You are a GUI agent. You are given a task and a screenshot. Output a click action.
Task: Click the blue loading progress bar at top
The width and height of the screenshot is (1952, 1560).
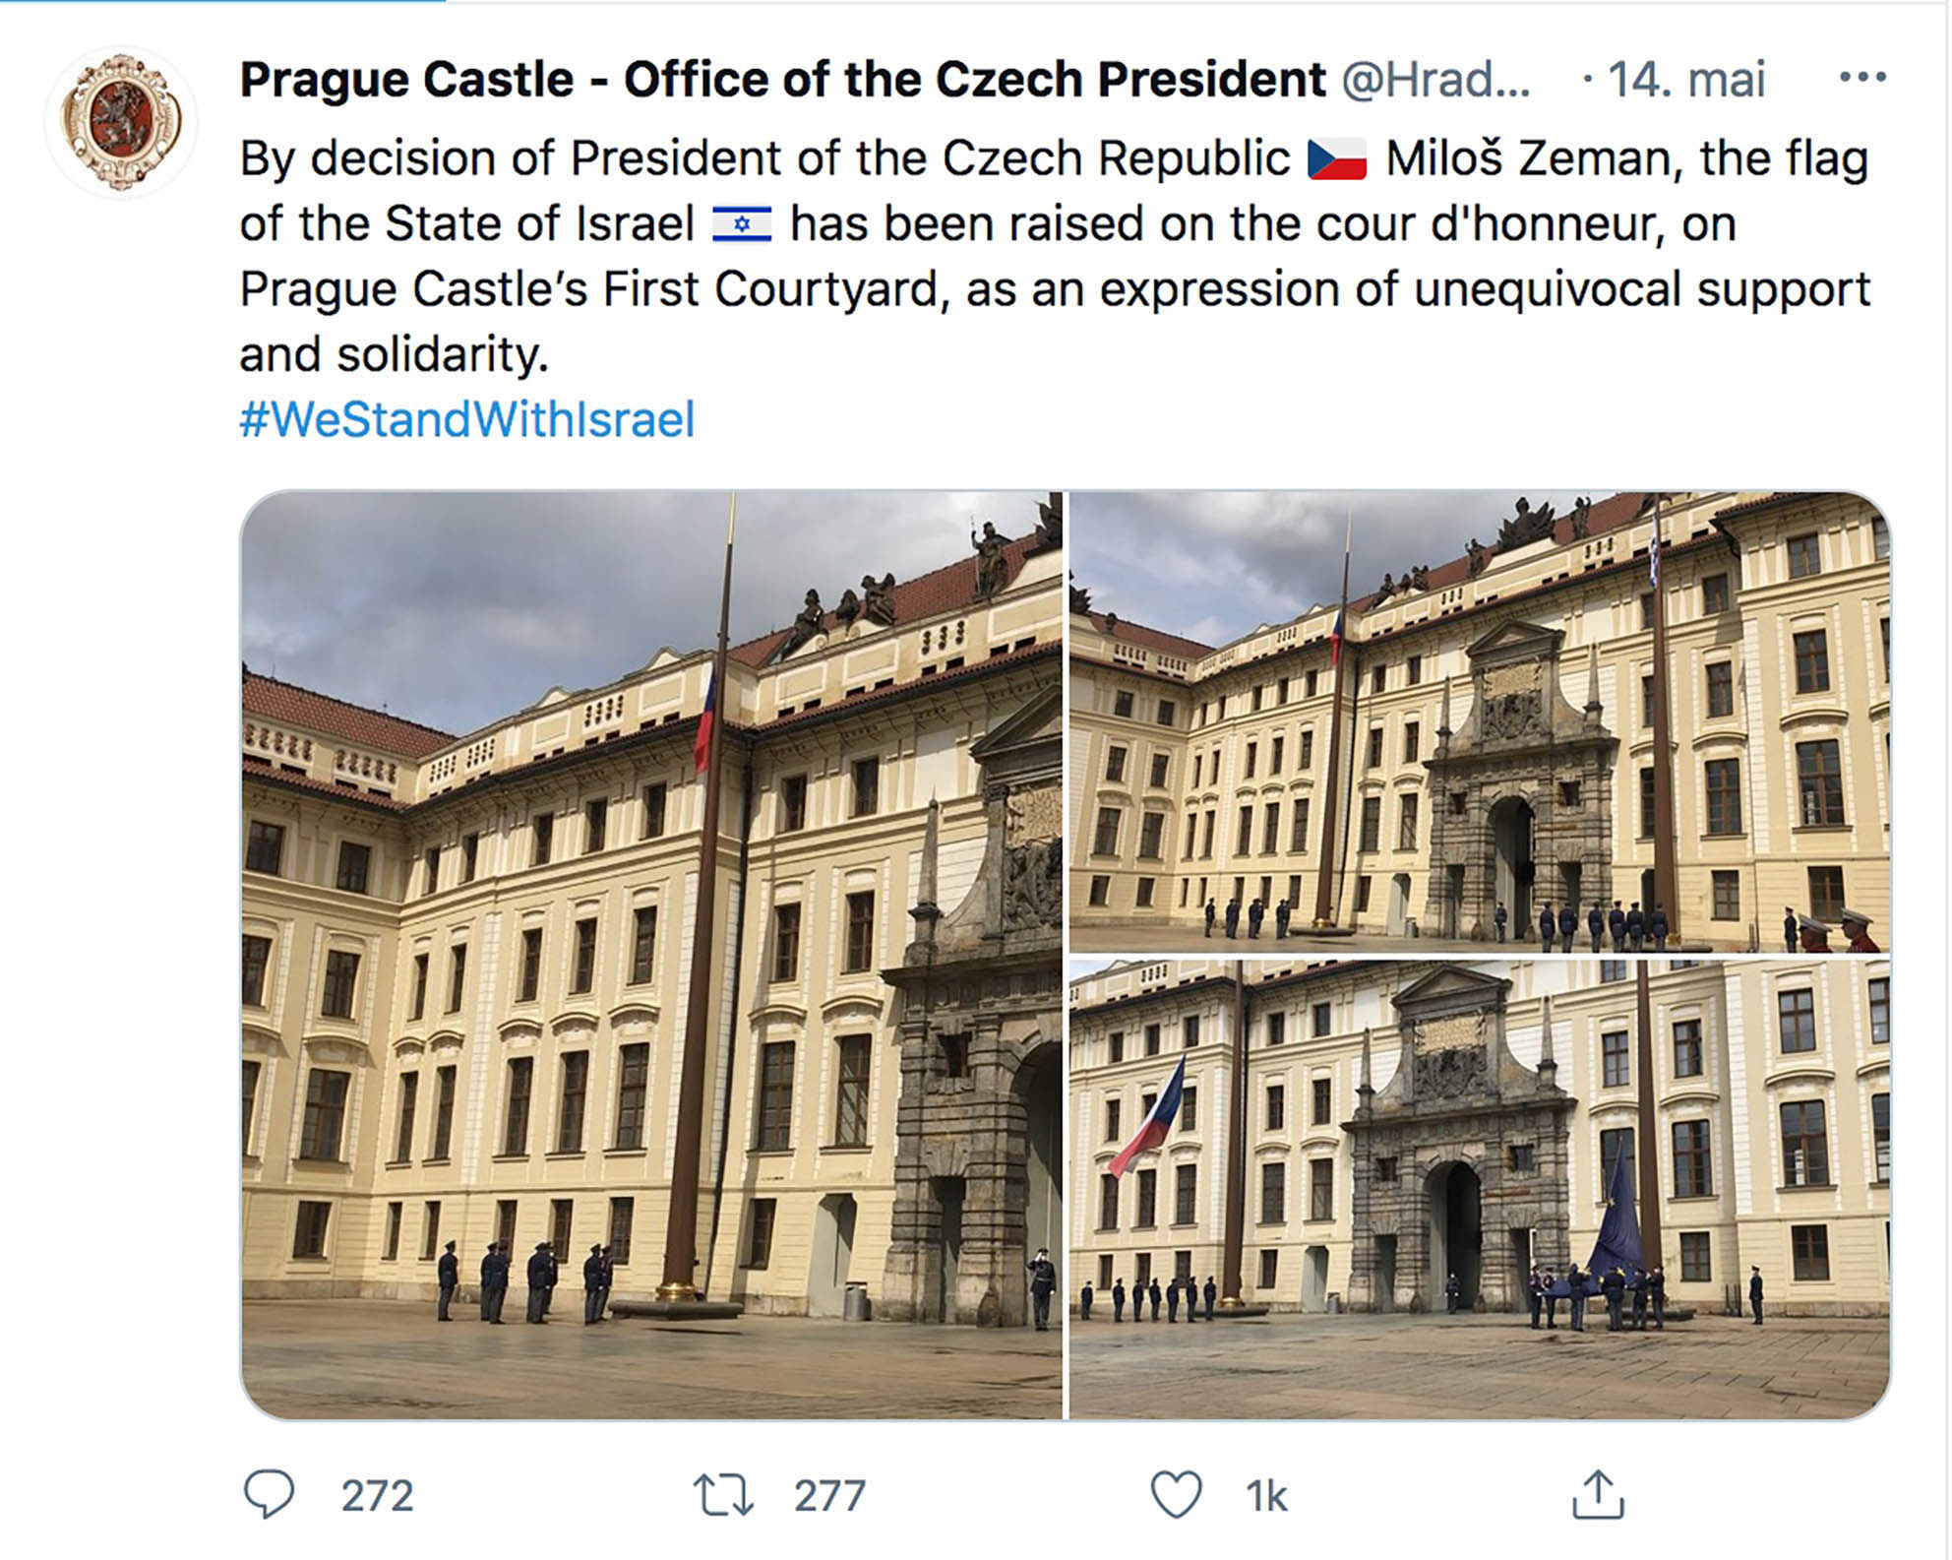coord(222,1)
